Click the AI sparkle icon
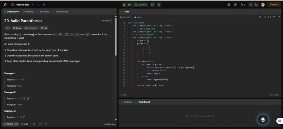Viewport: 283px width, 129px height. pyautogui.click(x=159, y=5)
